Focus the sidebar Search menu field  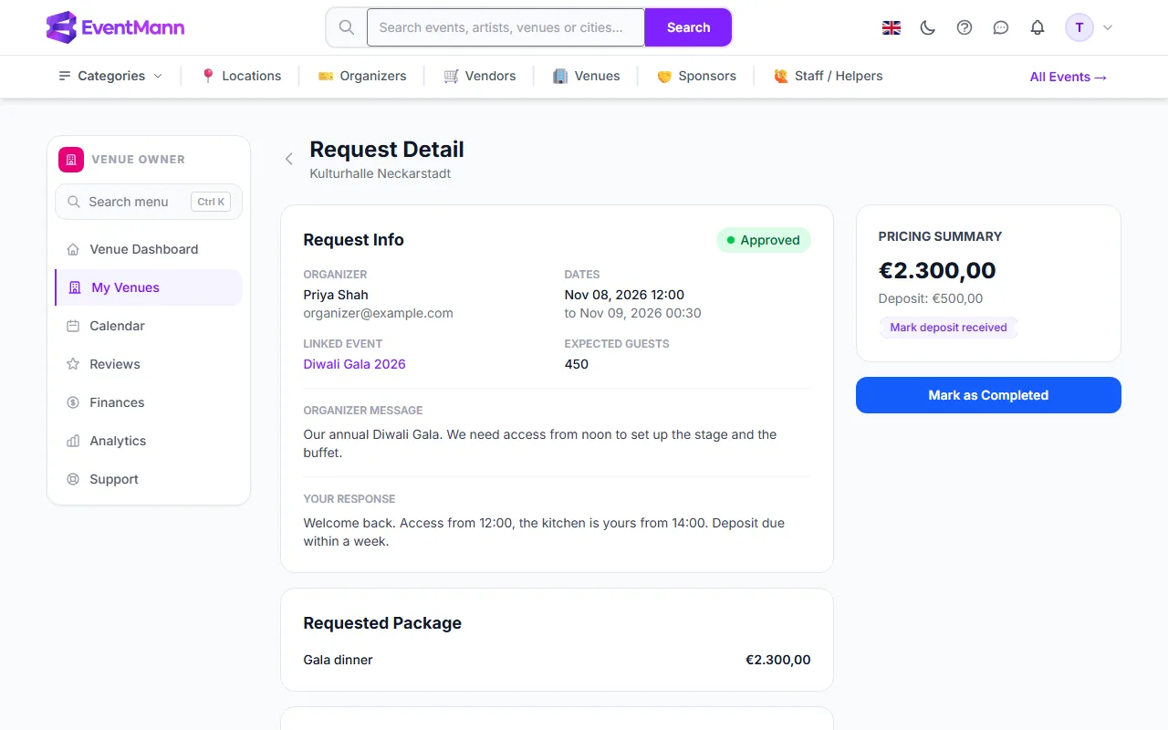[x=149, y=202]
